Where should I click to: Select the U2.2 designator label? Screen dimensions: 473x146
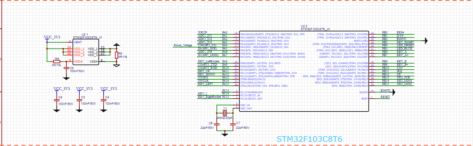pyautogui.click(x=304, y=26)
